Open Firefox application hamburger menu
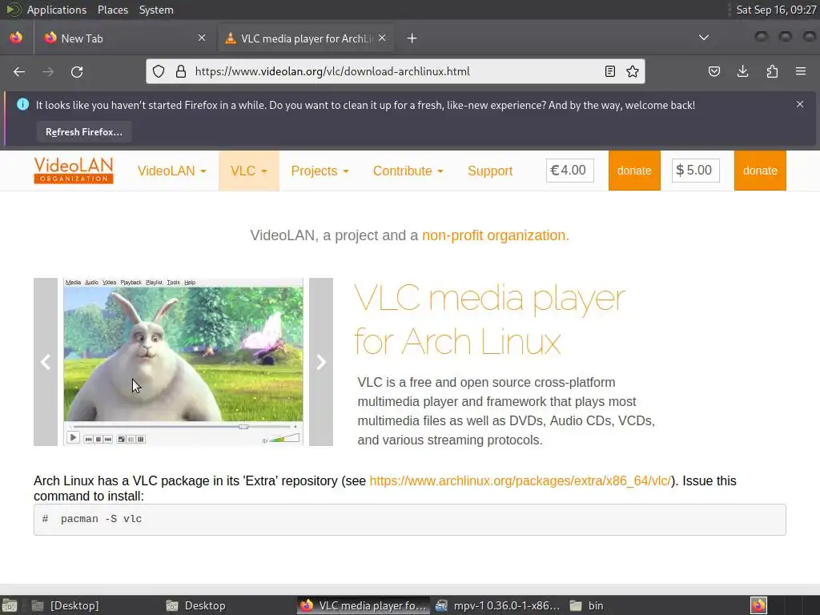The height and width of the screenshot is (615, 820). click(x=801, y=71)
